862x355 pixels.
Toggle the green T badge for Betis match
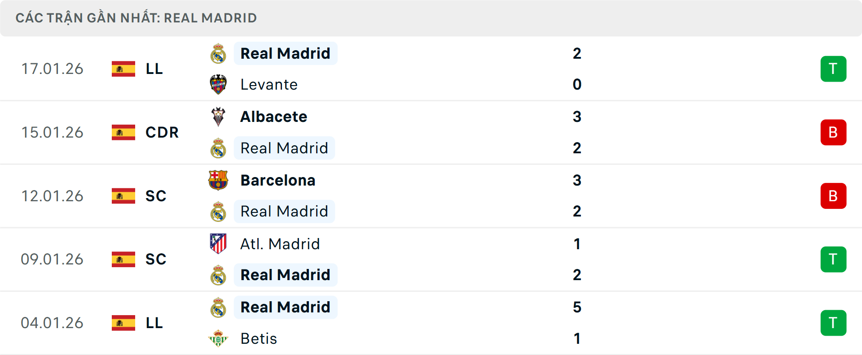pos(833,323)
